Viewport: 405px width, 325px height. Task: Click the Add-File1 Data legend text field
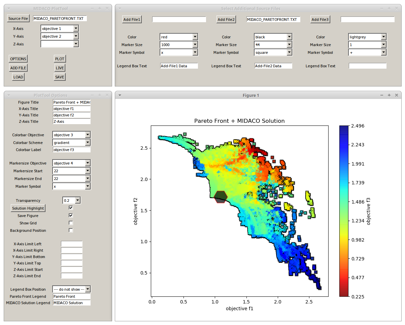(x=179, y=66)
